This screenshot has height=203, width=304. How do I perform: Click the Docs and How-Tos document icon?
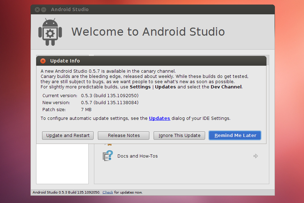coord(108,156)
